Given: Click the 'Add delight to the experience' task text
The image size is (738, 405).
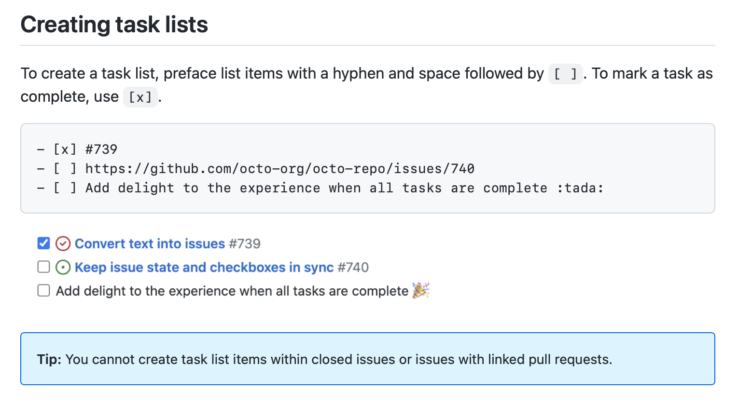Looking at the screenshot, I should click(x=232, y=291).
